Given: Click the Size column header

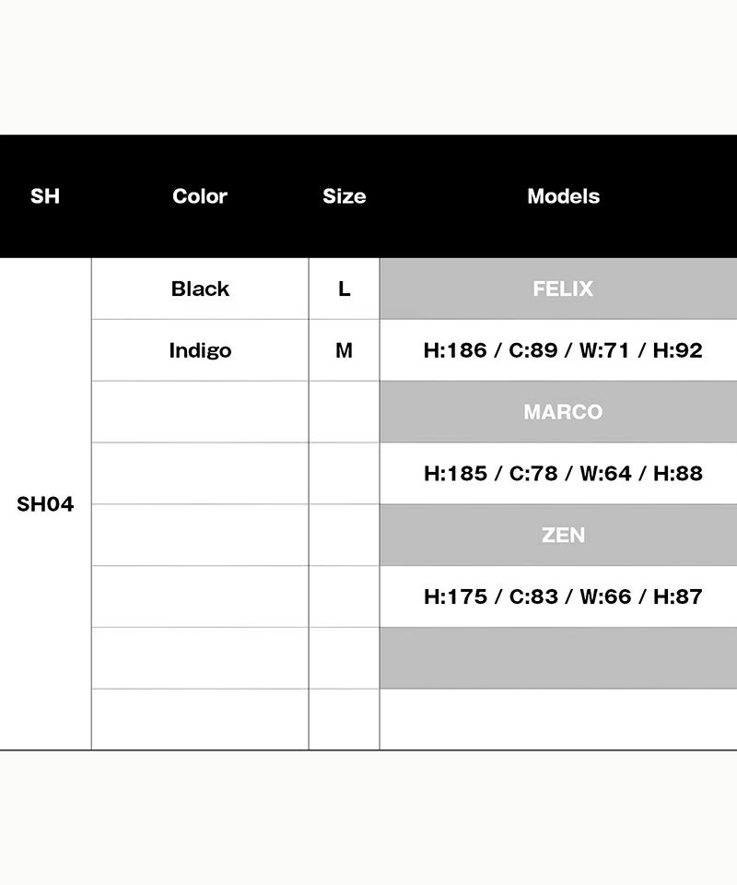Looking at the screenshot, I should 344,196.
